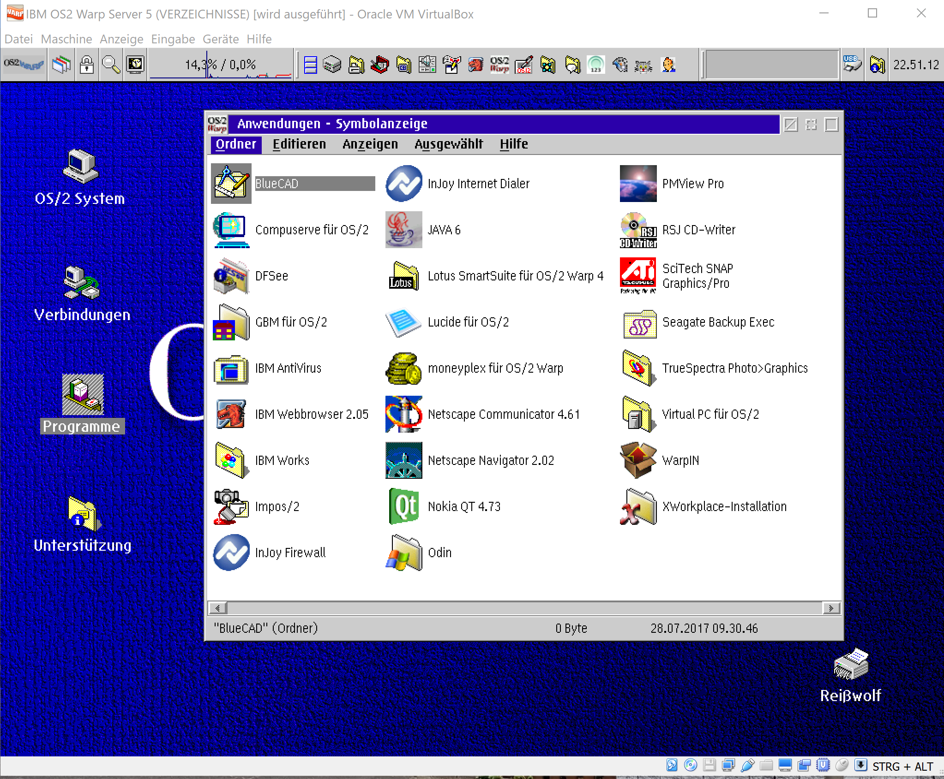Viewport: 944px width, 779px height.
Task: Open VirtualBox Datei menu
Action: (x=18, y=39)
